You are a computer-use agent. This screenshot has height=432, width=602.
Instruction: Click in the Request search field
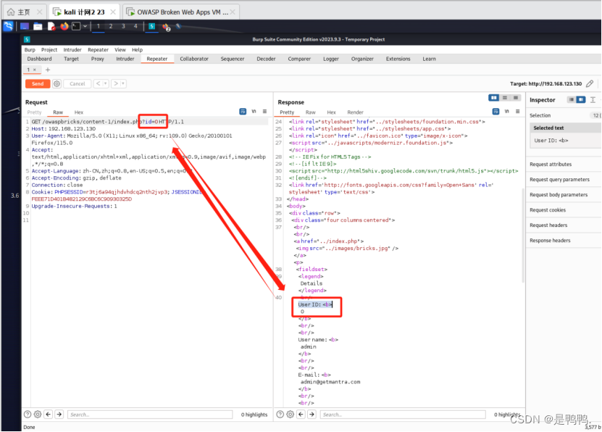(150, 415)
